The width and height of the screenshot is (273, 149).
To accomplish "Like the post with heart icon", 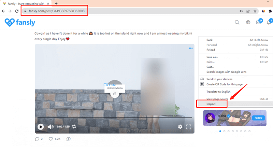I will pos(51,139).
